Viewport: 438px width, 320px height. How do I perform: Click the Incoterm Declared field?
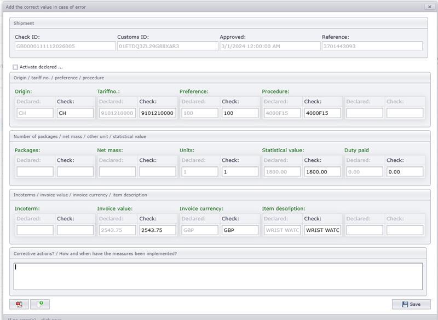point(35,230)
